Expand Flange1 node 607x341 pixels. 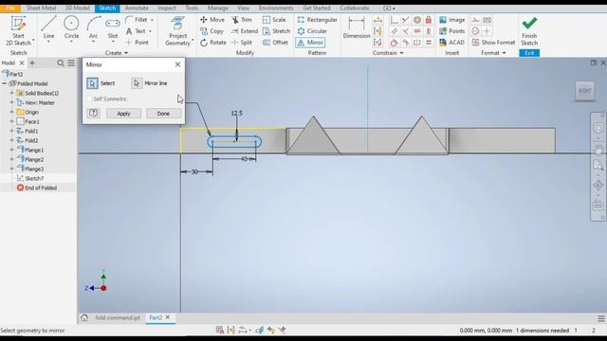pyautogui.click(x=11, y=150)
